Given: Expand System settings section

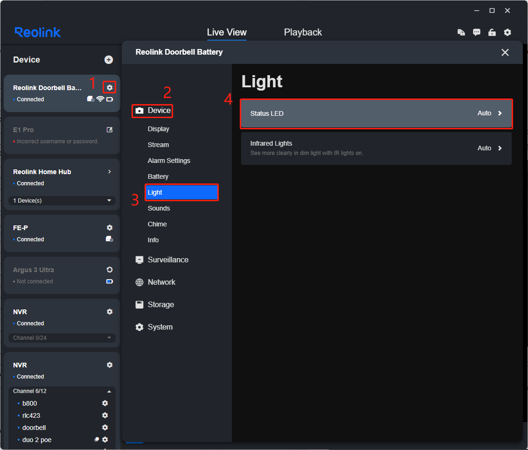Looking at the screenshot, I should tap(154, 327).
